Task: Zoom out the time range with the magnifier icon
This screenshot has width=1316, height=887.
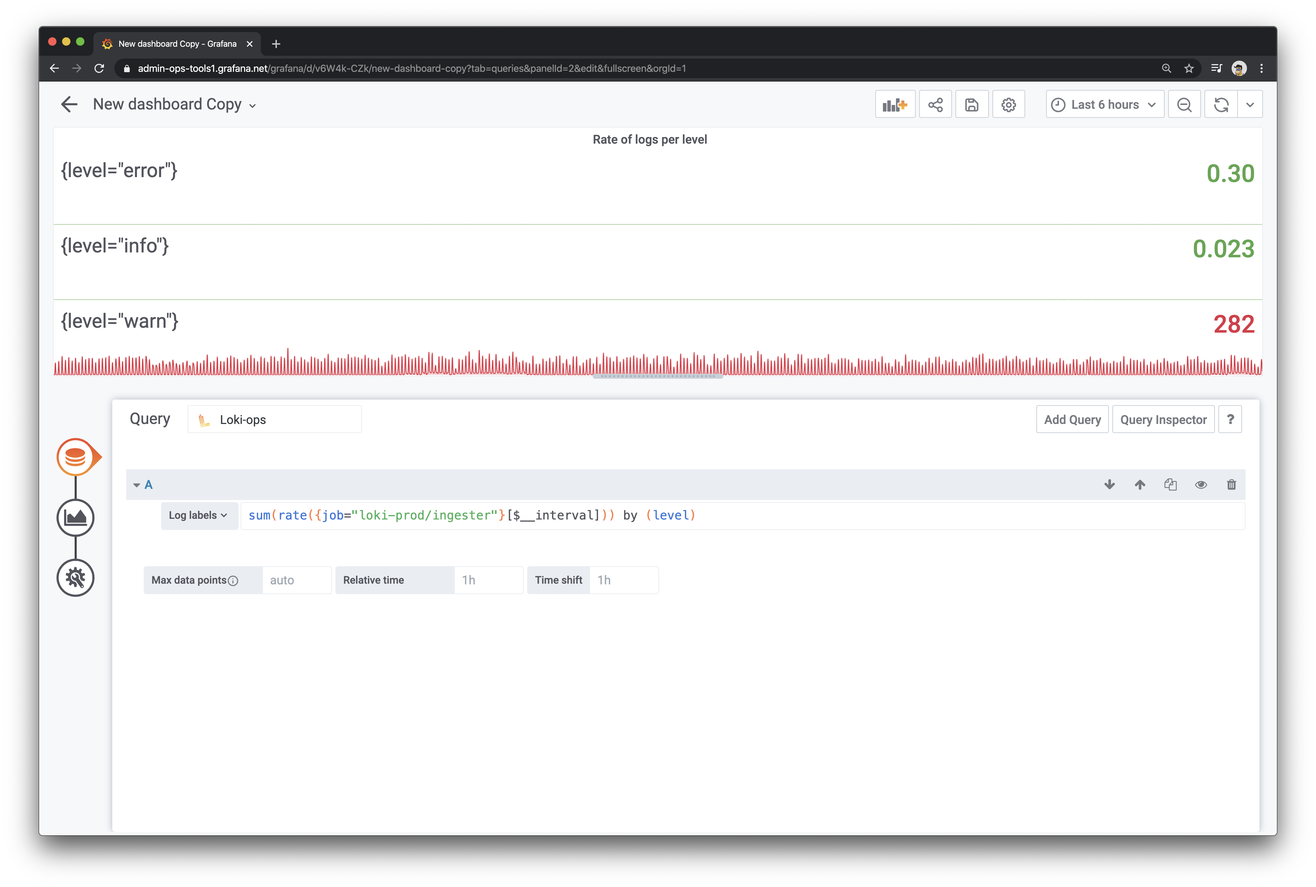Action: tap(1184, 104)
